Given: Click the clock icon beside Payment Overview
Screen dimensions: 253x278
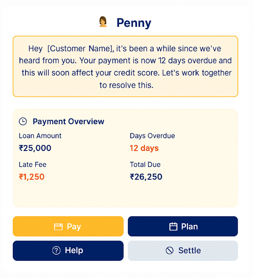Looking at the screenshot, I should [x=23, y=121].
